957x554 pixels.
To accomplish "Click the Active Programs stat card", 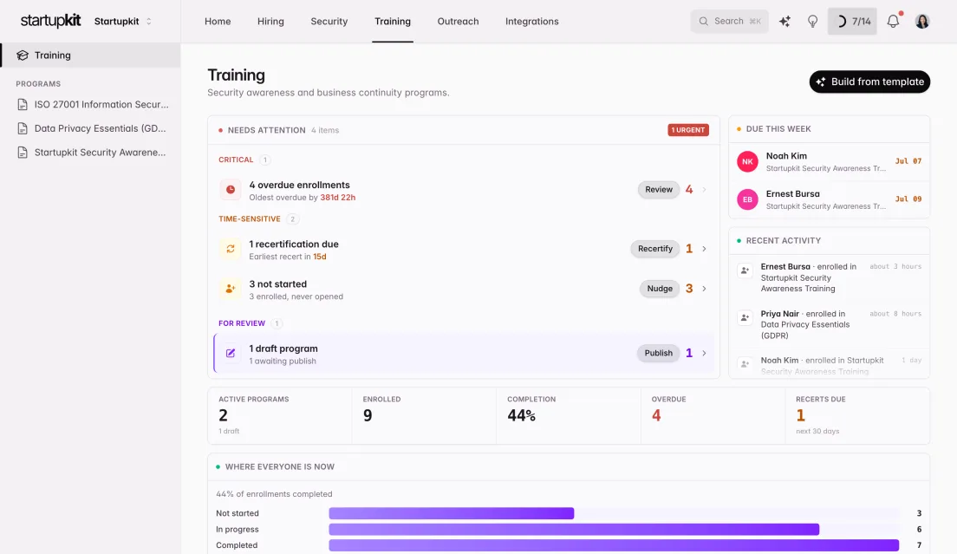I will coord(279,415).
